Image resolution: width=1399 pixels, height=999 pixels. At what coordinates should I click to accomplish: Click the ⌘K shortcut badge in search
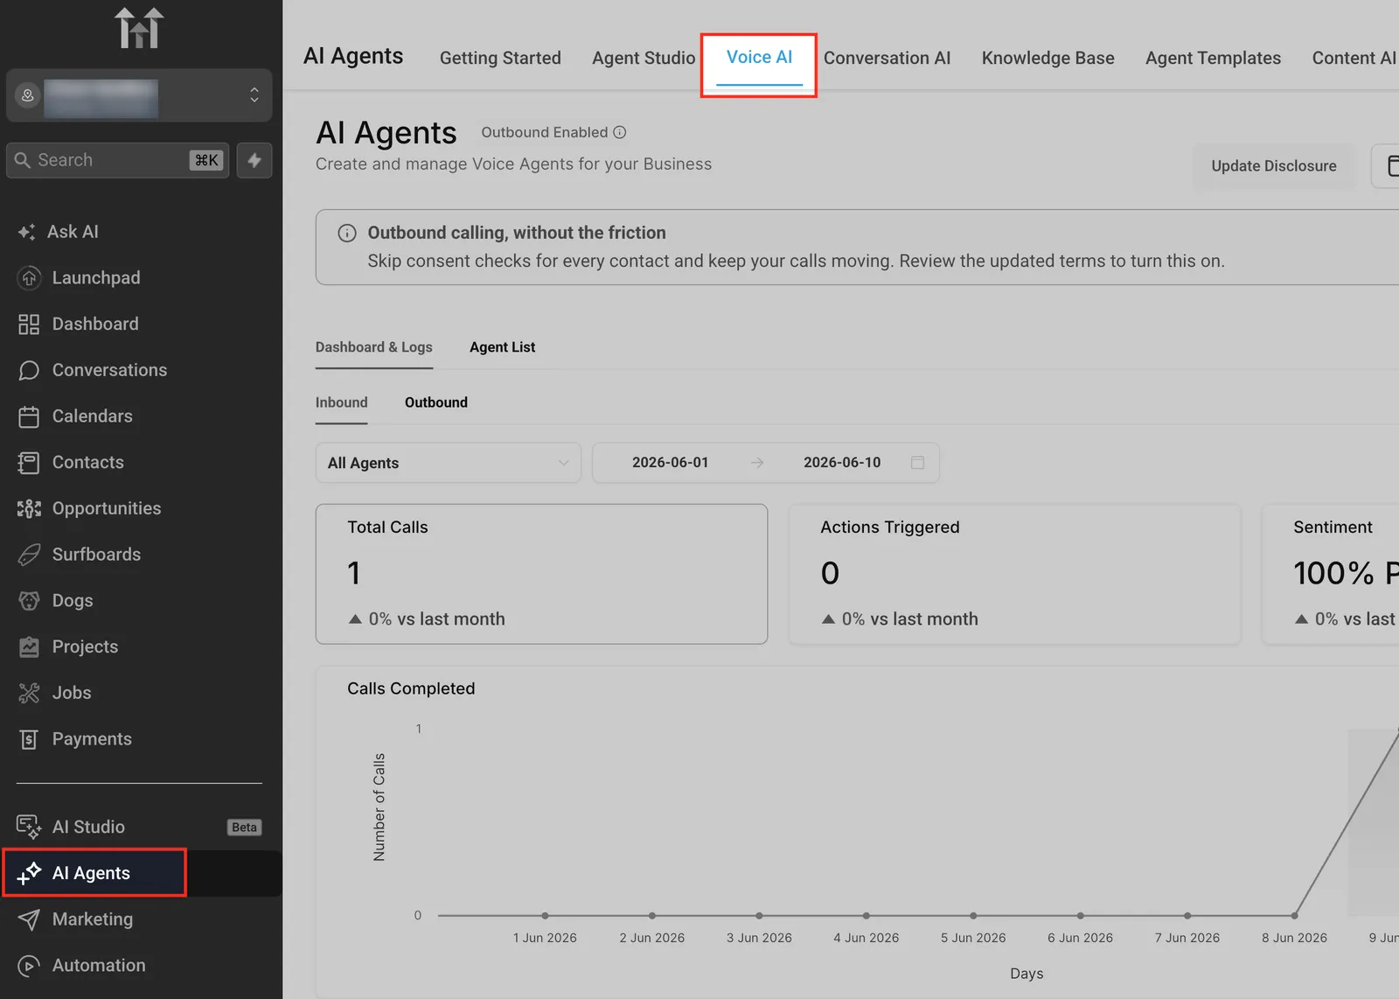tap(206, 160)
